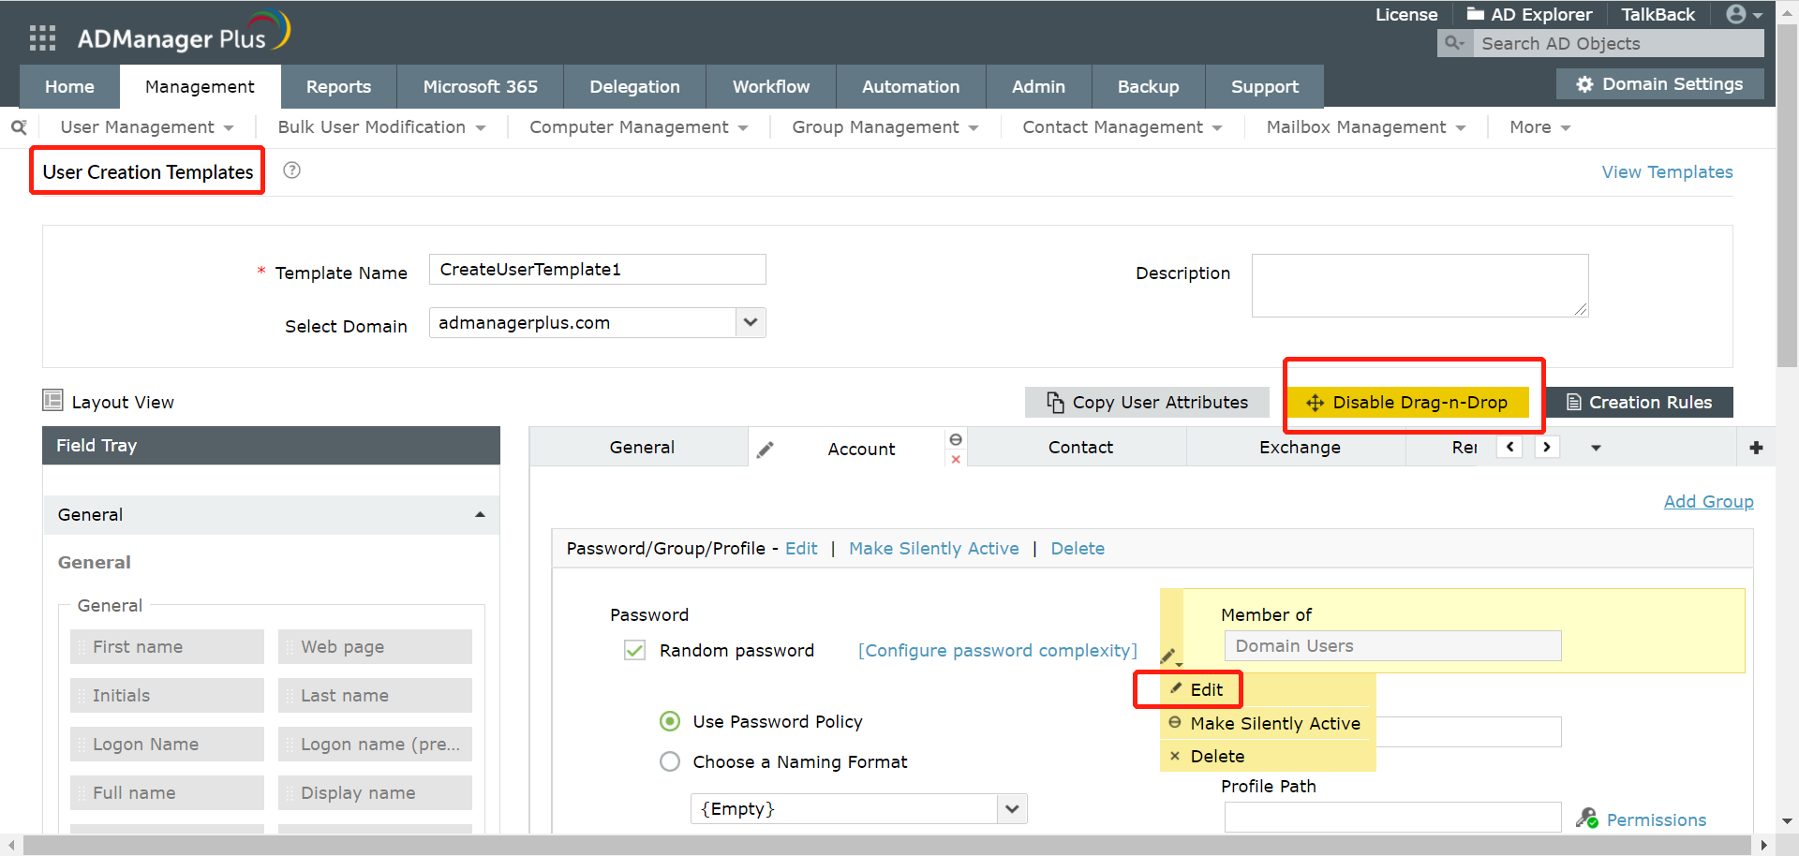Select the First name field in tray

pos(167,646)
